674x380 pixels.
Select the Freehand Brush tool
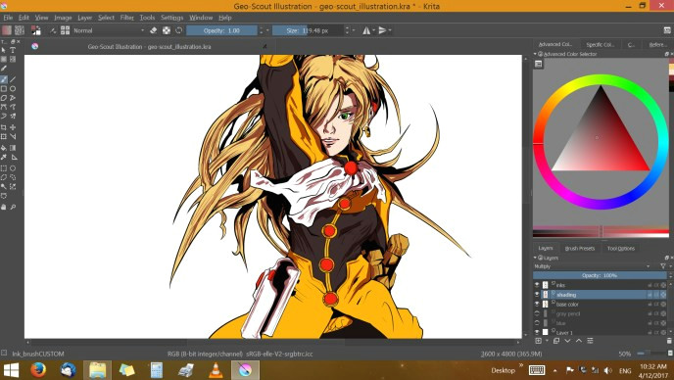[4, 79]
